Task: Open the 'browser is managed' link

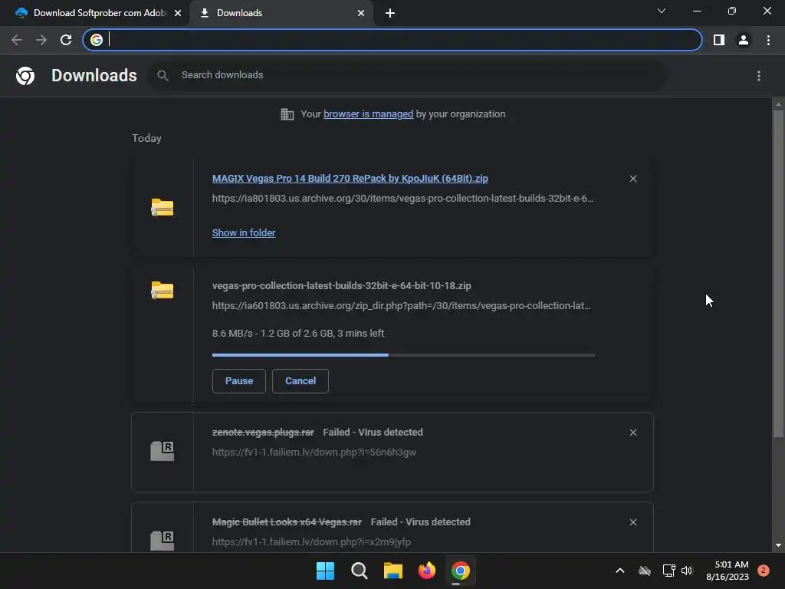Action: (368, 114)
